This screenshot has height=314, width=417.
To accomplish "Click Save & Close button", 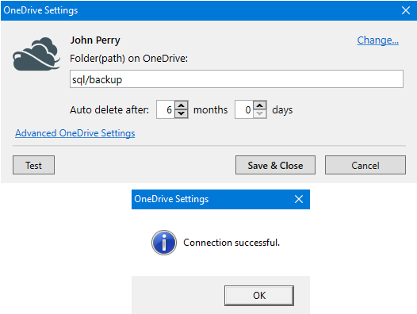I will tap(275, 165).
